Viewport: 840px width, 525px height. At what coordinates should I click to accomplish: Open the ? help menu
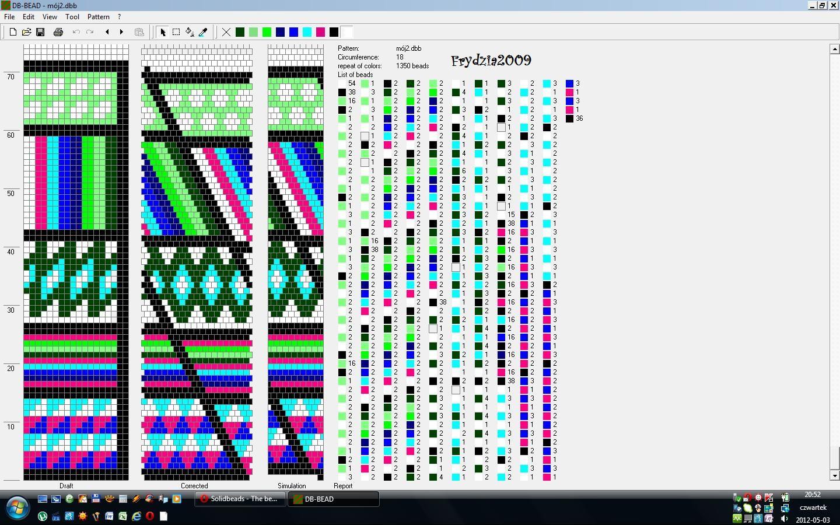coord(119,17)
